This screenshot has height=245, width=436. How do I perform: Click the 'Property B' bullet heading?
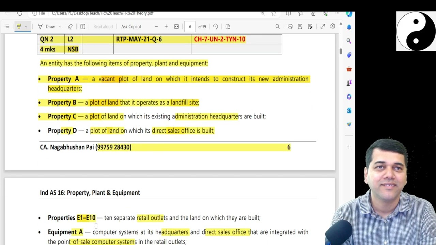pyautogui.click(x=62, y=102)
